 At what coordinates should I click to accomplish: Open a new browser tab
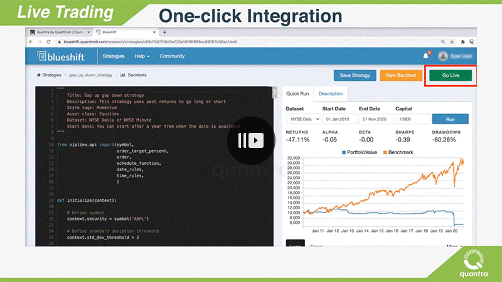point(164,33)
